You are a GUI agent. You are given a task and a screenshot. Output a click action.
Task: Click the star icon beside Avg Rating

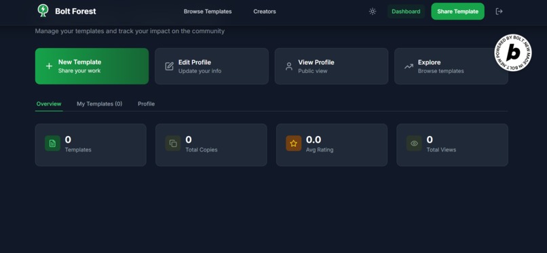tap(293, 143)
